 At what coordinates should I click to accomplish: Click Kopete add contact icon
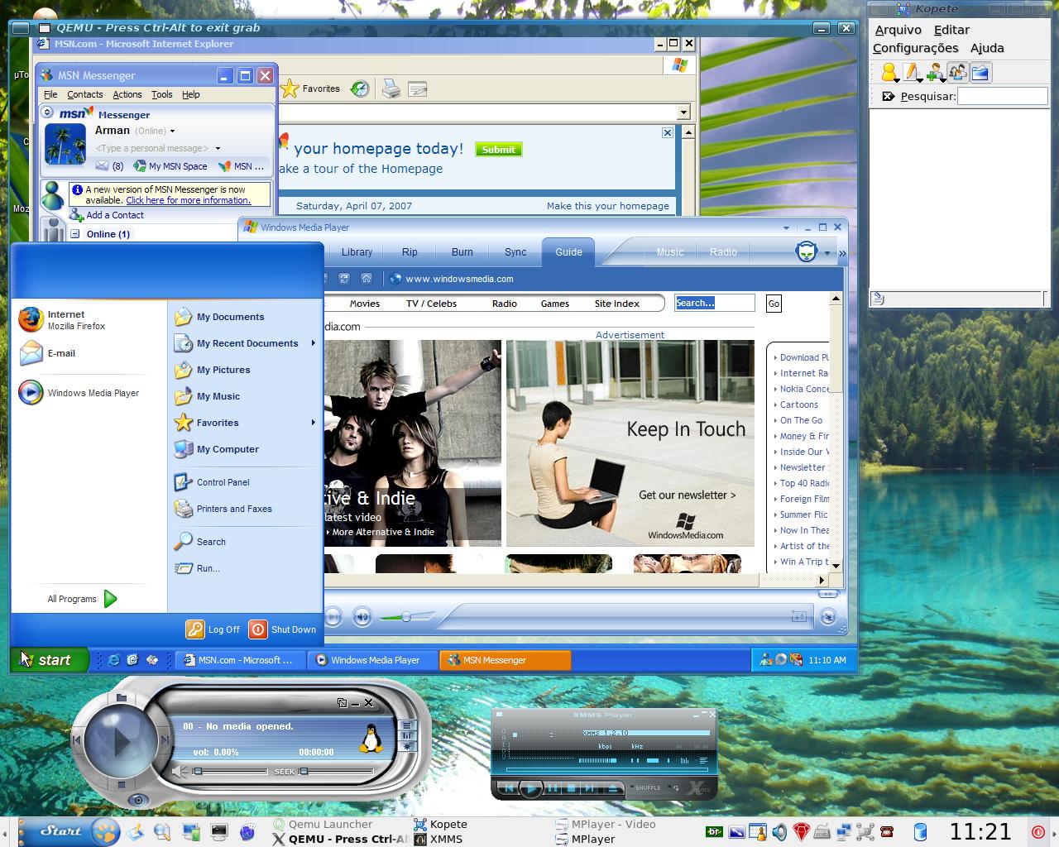pyautogui.click(x=935, y=73)
